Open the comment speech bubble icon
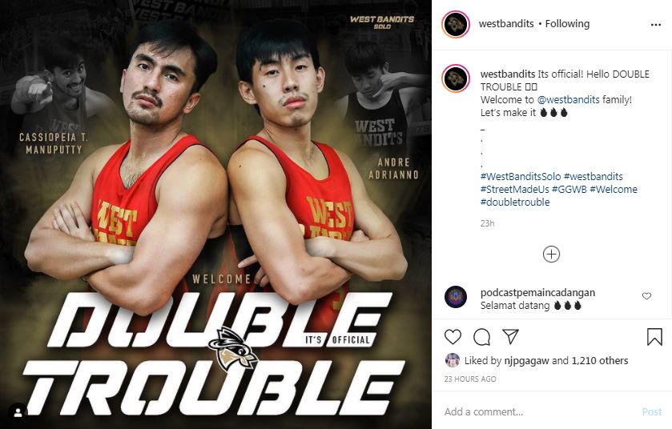This screenshot has width=672, height=429. [481, 337]
